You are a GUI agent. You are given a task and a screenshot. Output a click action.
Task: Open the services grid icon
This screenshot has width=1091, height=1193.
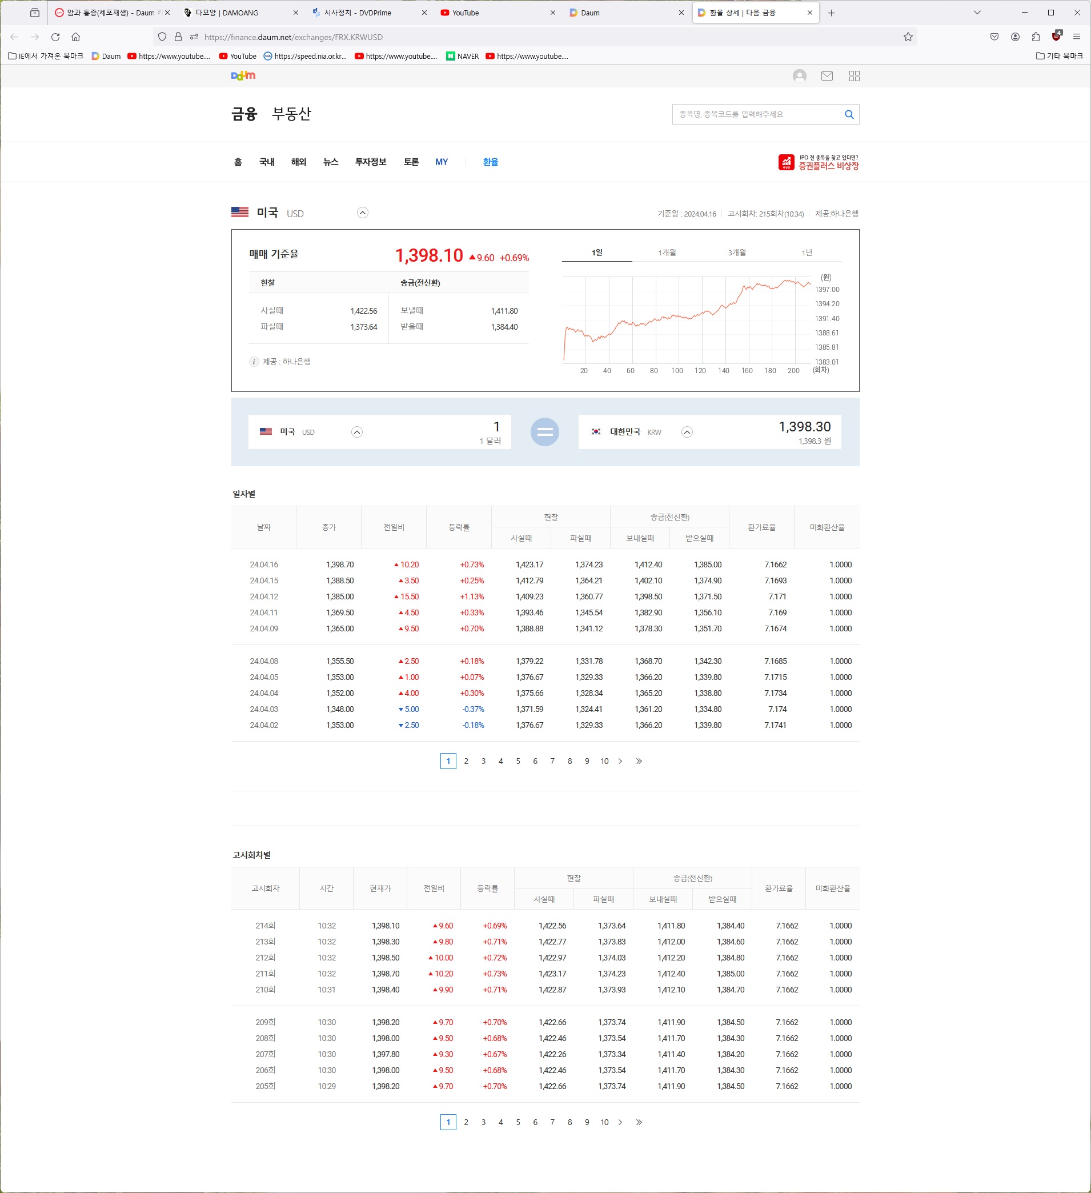854,76
